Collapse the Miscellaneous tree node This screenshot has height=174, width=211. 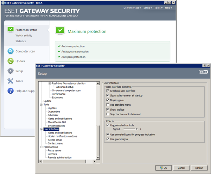(41, 147)
